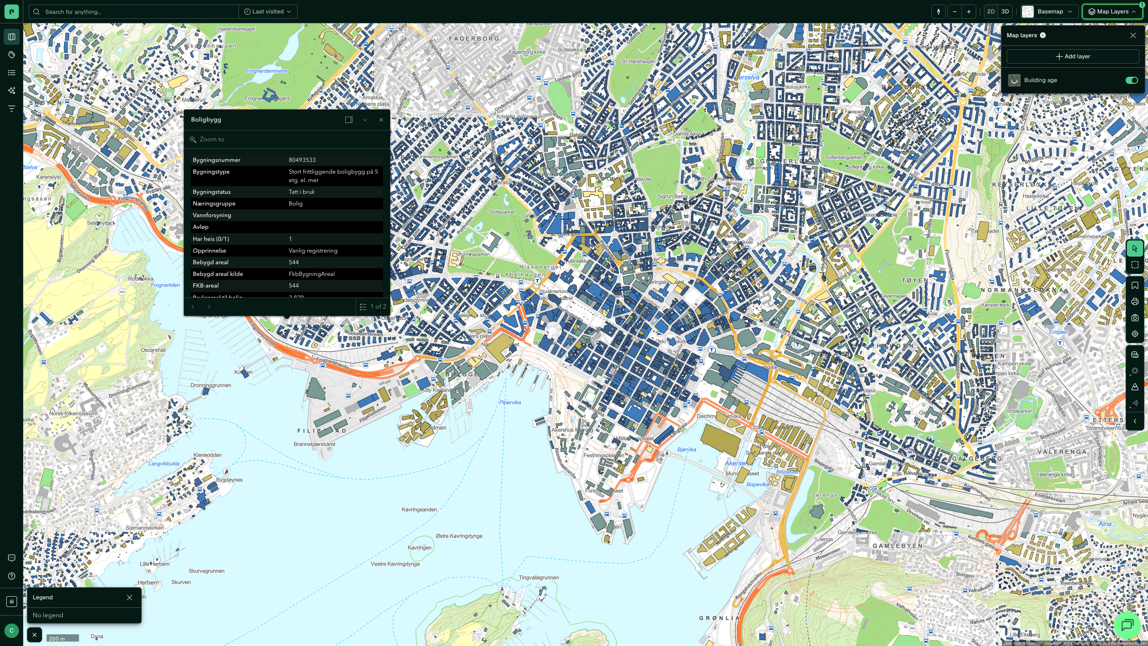The height and width of the screenshot is (646, 1148).
Task: Click the No legend text
Action: pyautogui.click(x=48, y=615)
